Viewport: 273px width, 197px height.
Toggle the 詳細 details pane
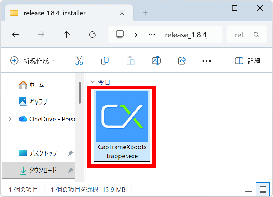[247, 61]
